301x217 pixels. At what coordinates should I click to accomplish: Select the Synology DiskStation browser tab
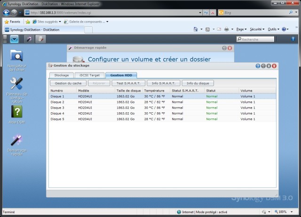44,30
